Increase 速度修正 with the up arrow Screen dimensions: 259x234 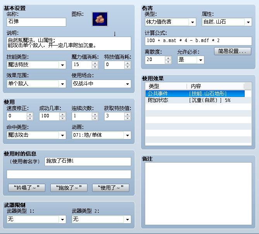click(30, 114)
